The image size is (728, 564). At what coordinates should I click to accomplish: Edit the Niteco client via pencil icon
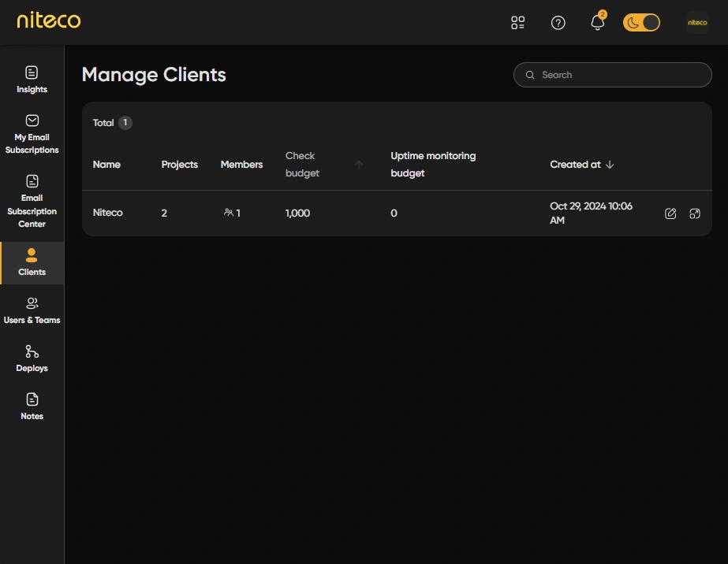coord(670,213)
